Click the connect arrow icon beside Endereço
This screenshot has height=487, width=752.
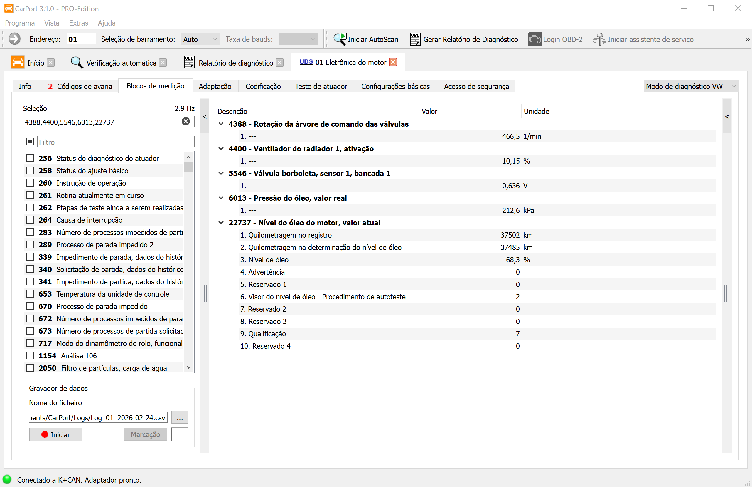coord(15,39)
